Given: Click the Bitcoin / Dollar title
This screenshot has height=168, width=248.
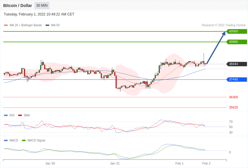Looking at the screenshot, I should (18, 6).
